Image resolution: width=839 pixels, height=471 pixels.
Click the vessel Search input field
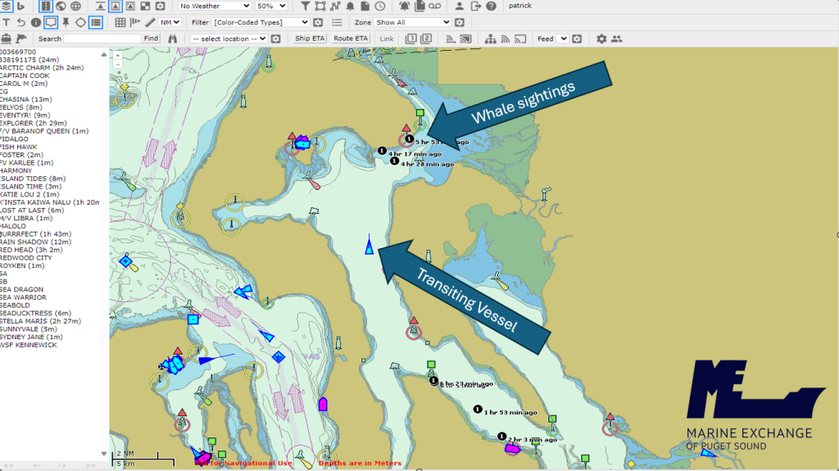pos(102,38)
